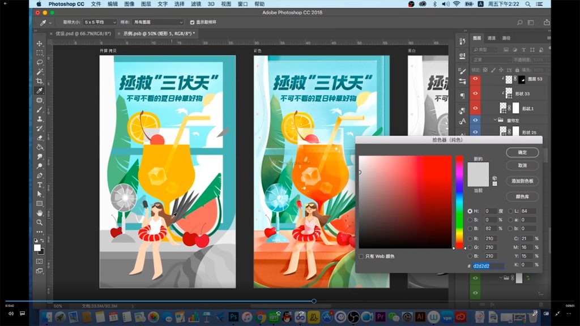Enable the 只有 Web 颜色 checkbox

tap(361, 256)
